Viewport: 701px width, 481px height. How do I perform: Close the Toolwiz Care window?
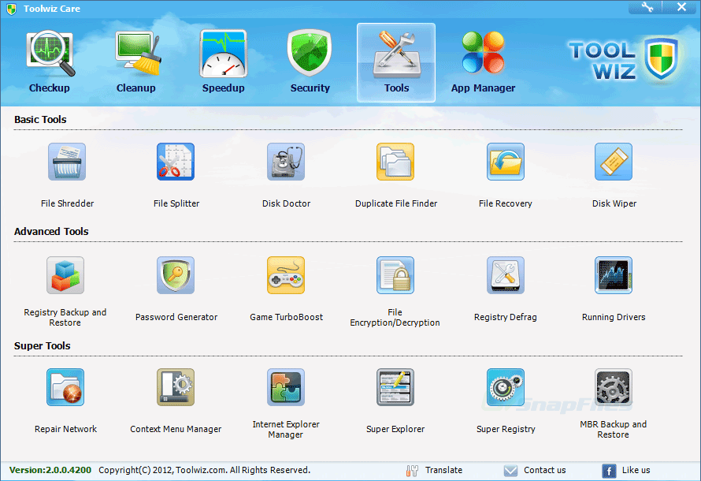pyautogui.click(x=681, y=7)
